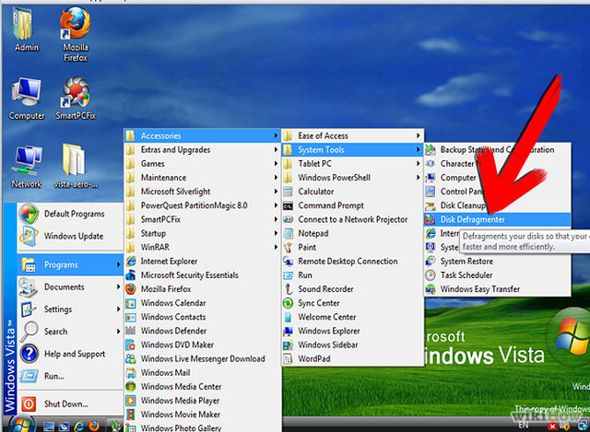Click the Windows Media Player icon

pyautogui.click(x=131, y=401)
